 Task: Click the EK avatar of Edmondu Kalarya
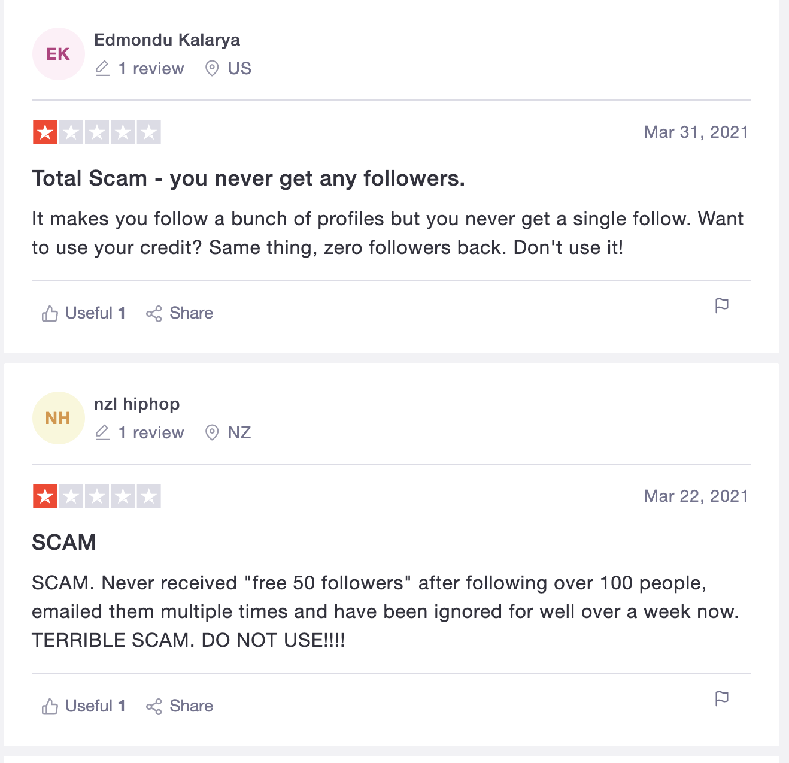58,54
